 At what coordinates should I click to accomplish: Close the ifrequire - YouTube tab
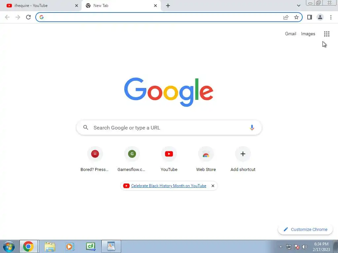pos(77,6)
